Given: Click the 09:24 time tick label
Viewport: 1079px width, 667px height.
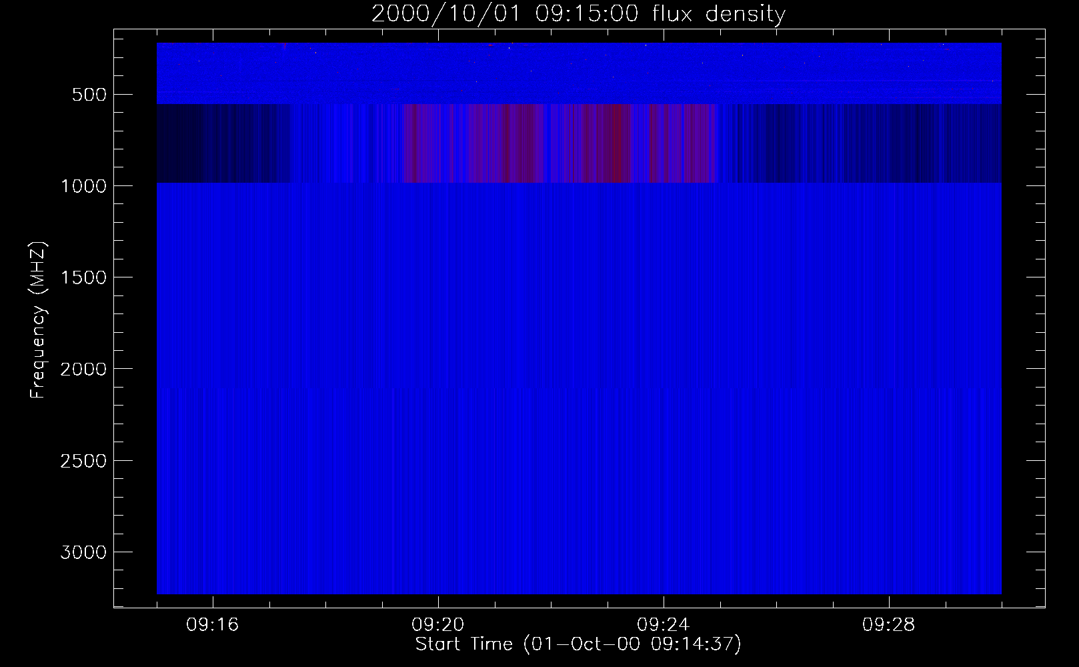Looking at the screenshot, I should point(664,625).
